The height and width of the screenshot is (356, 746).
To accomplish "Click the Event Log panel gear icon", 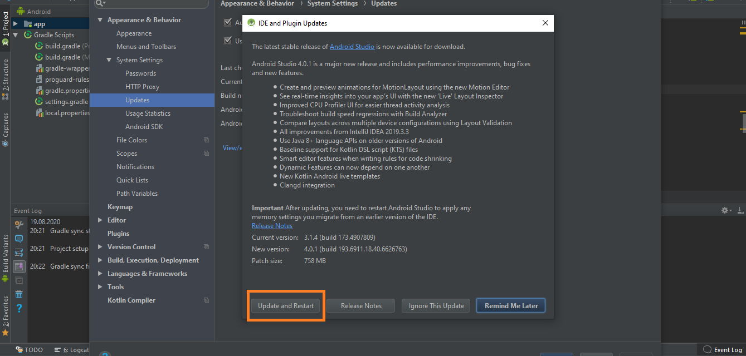I will (725, 210).
